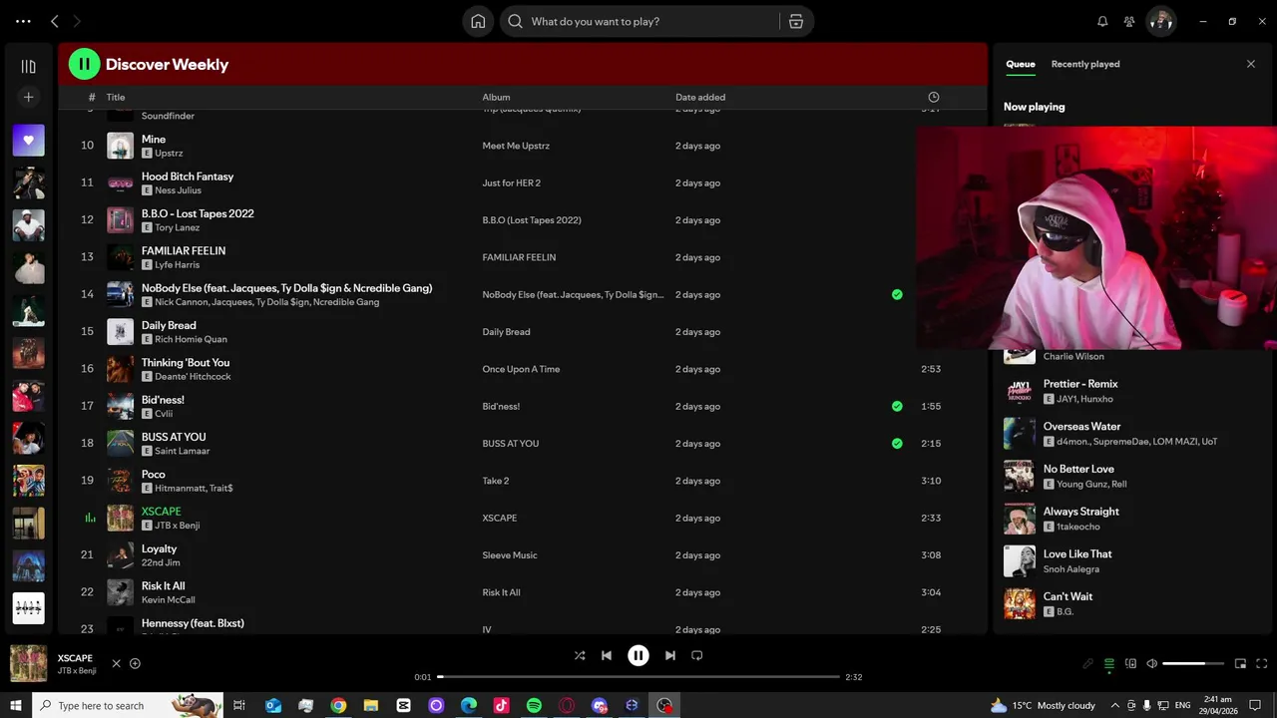Open File Explorer in the taskbar
The height and width of the screenshot is (718, 1277).
(370, 705)
